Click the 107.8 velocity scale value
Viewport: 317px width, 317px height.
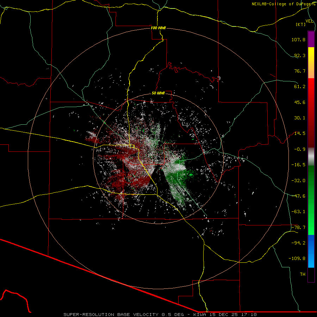(298, 39)
